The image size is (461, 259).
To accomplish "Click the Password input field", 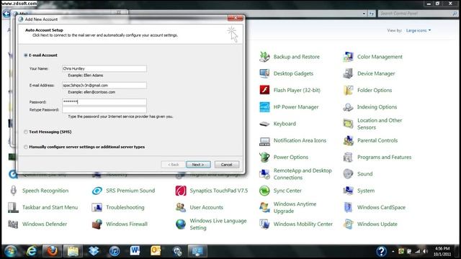I will (x=104, y=102).
